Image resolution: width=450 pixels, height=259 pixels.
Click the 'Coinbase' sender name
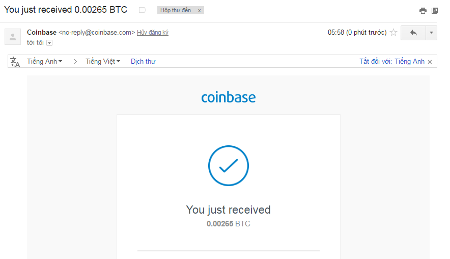click(x=42, y=32)
